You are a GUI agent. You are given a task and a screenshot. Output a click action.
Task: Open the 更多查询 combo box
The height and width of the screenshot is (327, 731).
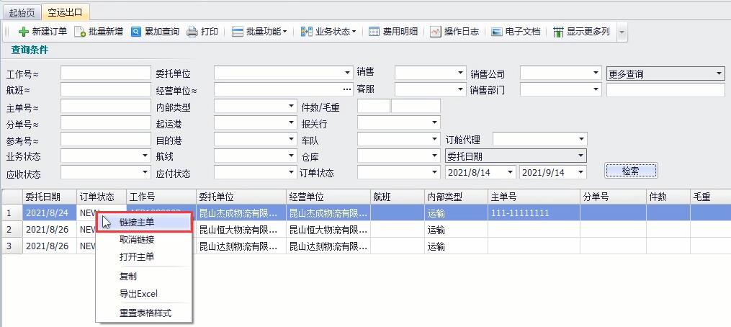click(719, 73)
